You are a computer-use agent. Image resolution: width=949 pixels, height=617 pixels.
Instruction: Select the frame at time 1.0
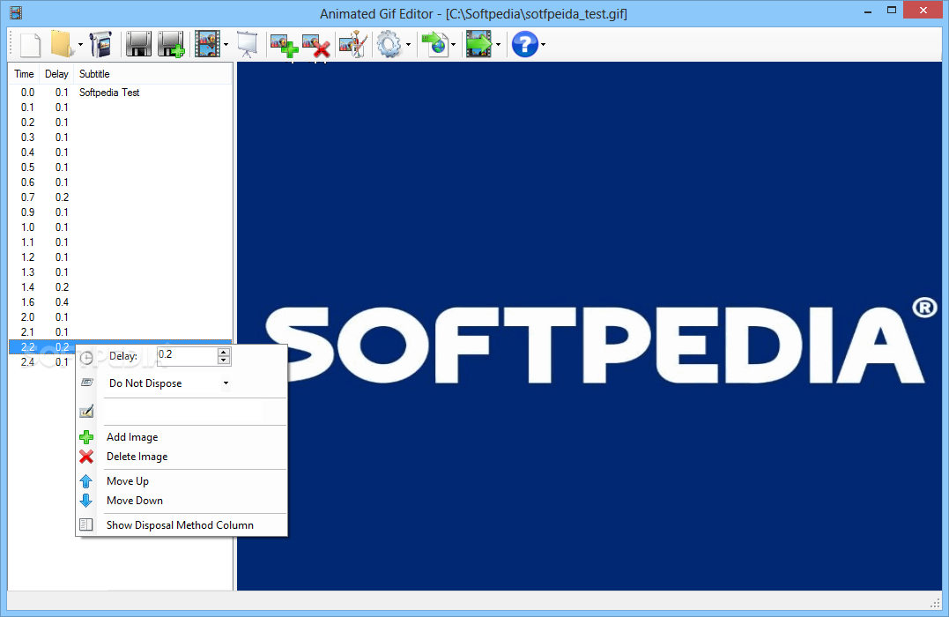point(121,227)
